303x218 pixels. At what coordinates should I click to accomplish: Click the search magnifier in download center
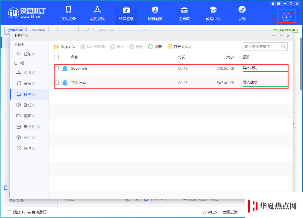click(283, 47)
